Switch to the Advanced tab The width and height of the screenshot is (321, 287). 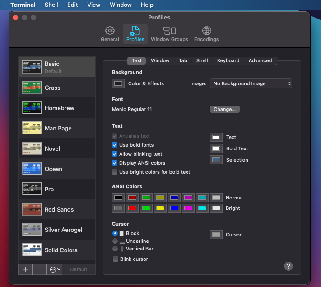(260, 60)
